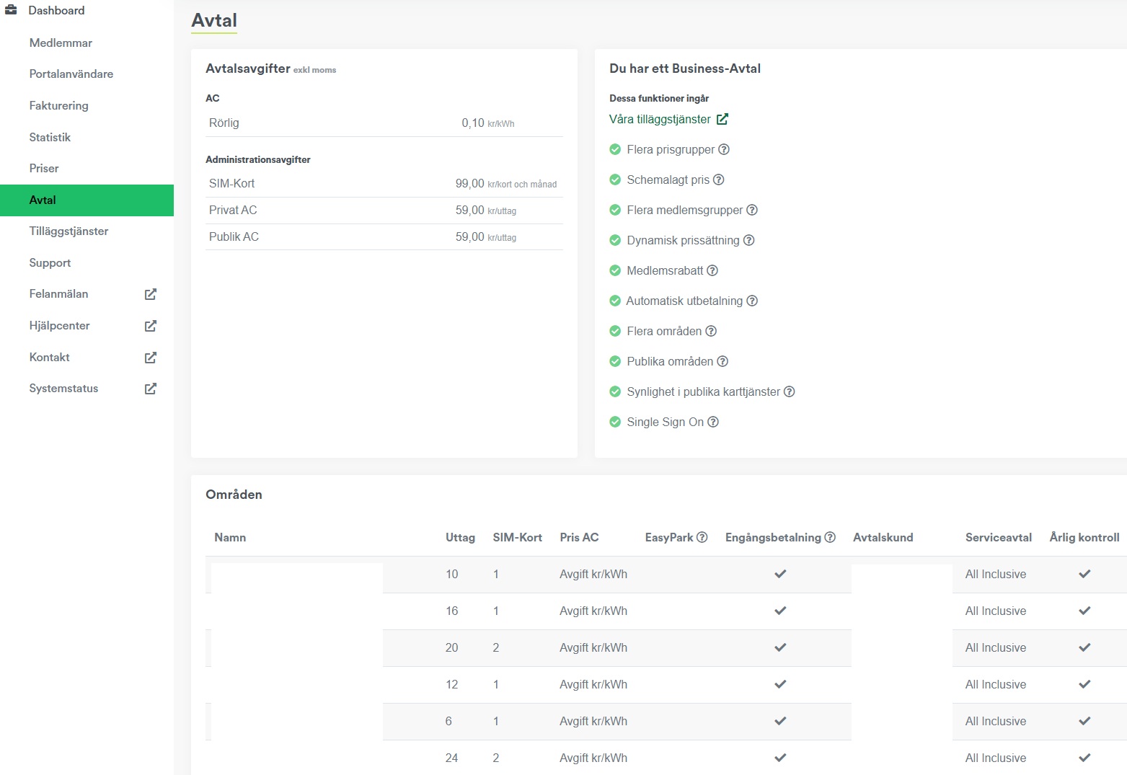
Task: Click Engångsbetalning checkmark in the 10-uttag row
Action: click(x=780, y=574)
